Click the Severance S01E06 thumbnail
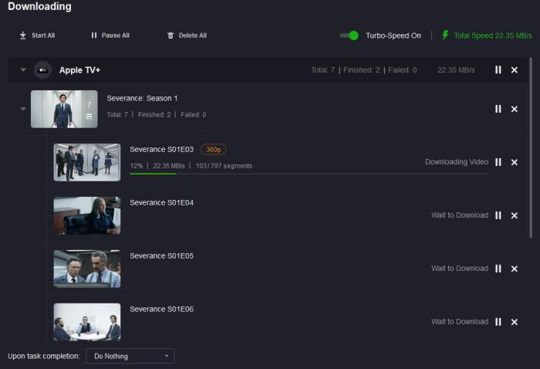The image size is (540, 369). pyautogui.click(x=87, y=322)
